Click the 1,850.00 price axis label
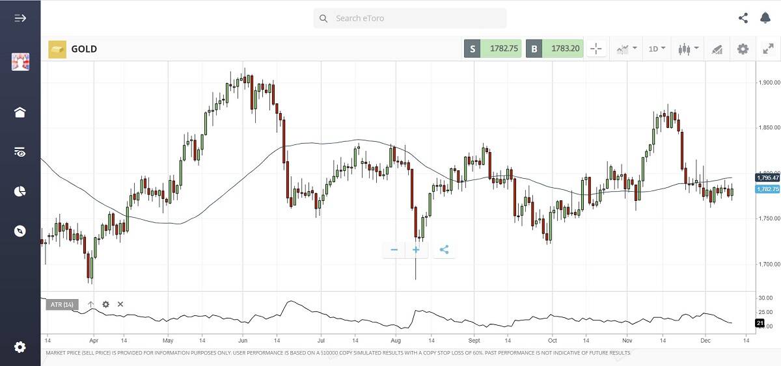The image size is (781, 366). tap(769, 128)
